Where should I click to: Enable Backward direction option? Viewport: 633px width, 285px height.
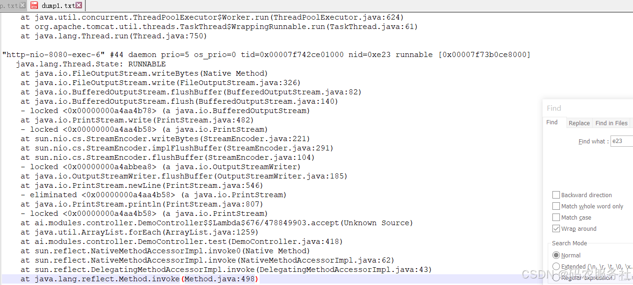[x=557, y=195]
